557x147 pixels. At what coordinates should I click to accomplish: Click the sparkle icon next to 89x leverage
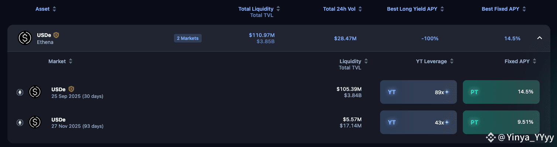click(x=447, y=92)
